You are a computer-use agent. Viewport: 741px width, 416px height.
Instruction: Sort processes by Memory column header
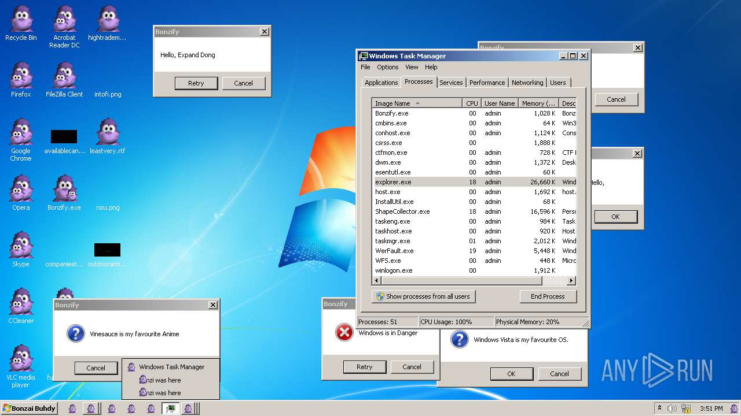(538, 103)
